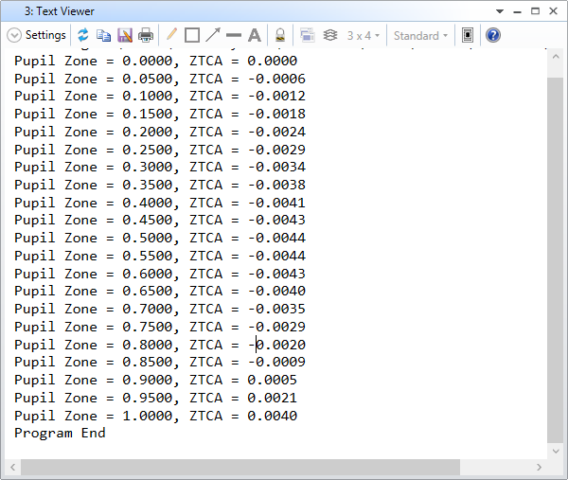Maximize the Text Viewer window
This screenshot has width=568, height=480.
(536, 11)
